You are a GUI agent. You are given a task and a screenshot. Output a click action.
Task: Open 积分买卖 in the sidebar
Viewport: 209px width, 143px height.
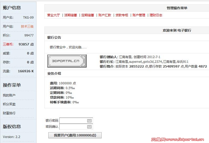[x=9, y=104]
